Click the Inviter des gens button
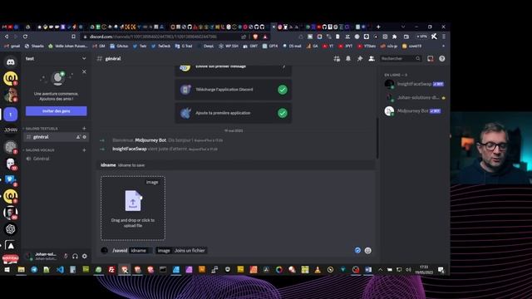Screen dimensions: 532x299 point(56,110)
